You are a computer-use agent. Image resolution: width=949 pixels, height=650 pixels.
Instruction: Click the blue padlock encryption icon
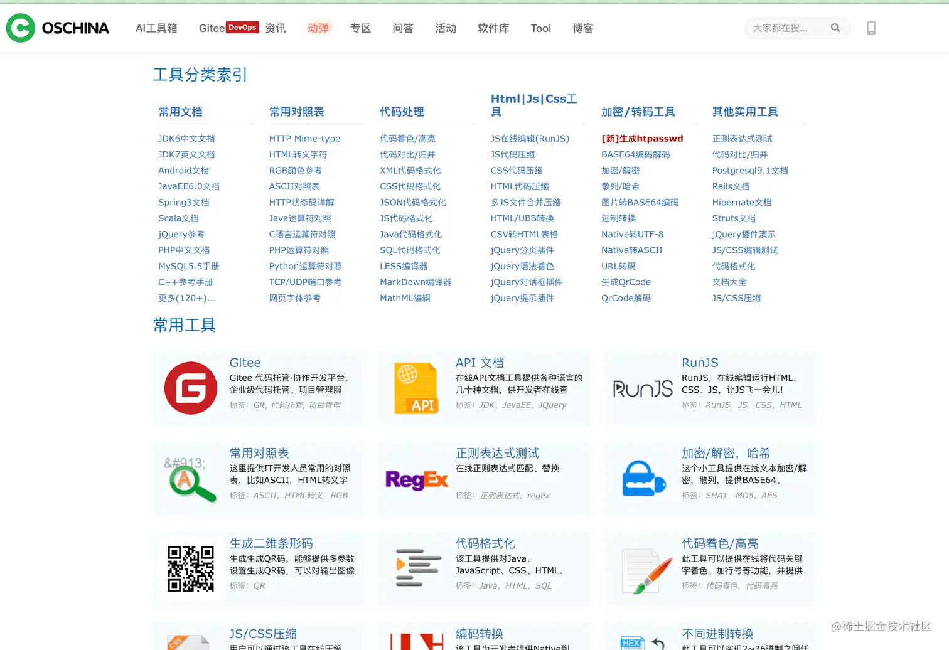(643, 478)
